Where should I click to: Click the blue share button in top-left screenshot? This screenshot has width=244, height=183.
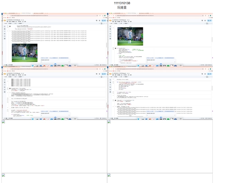click(x=104, y=20)
